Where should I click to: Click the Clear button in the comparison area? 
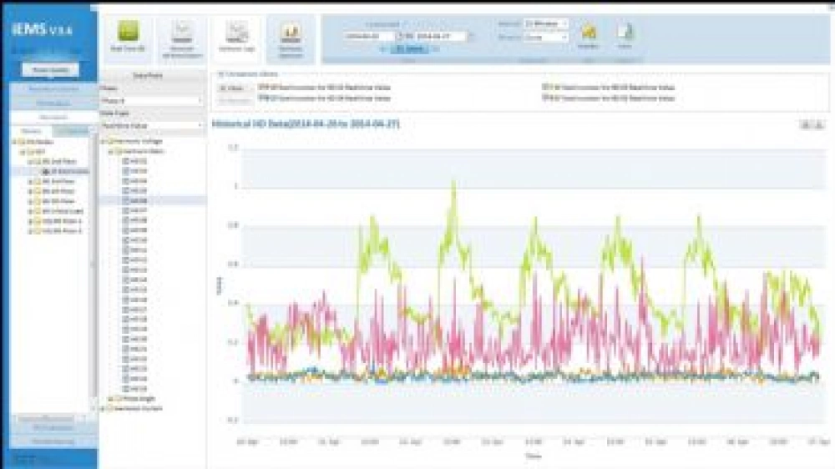235,87
